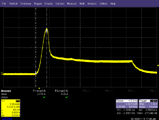Click the Tbase timebase descriptor box

(127, 104)
